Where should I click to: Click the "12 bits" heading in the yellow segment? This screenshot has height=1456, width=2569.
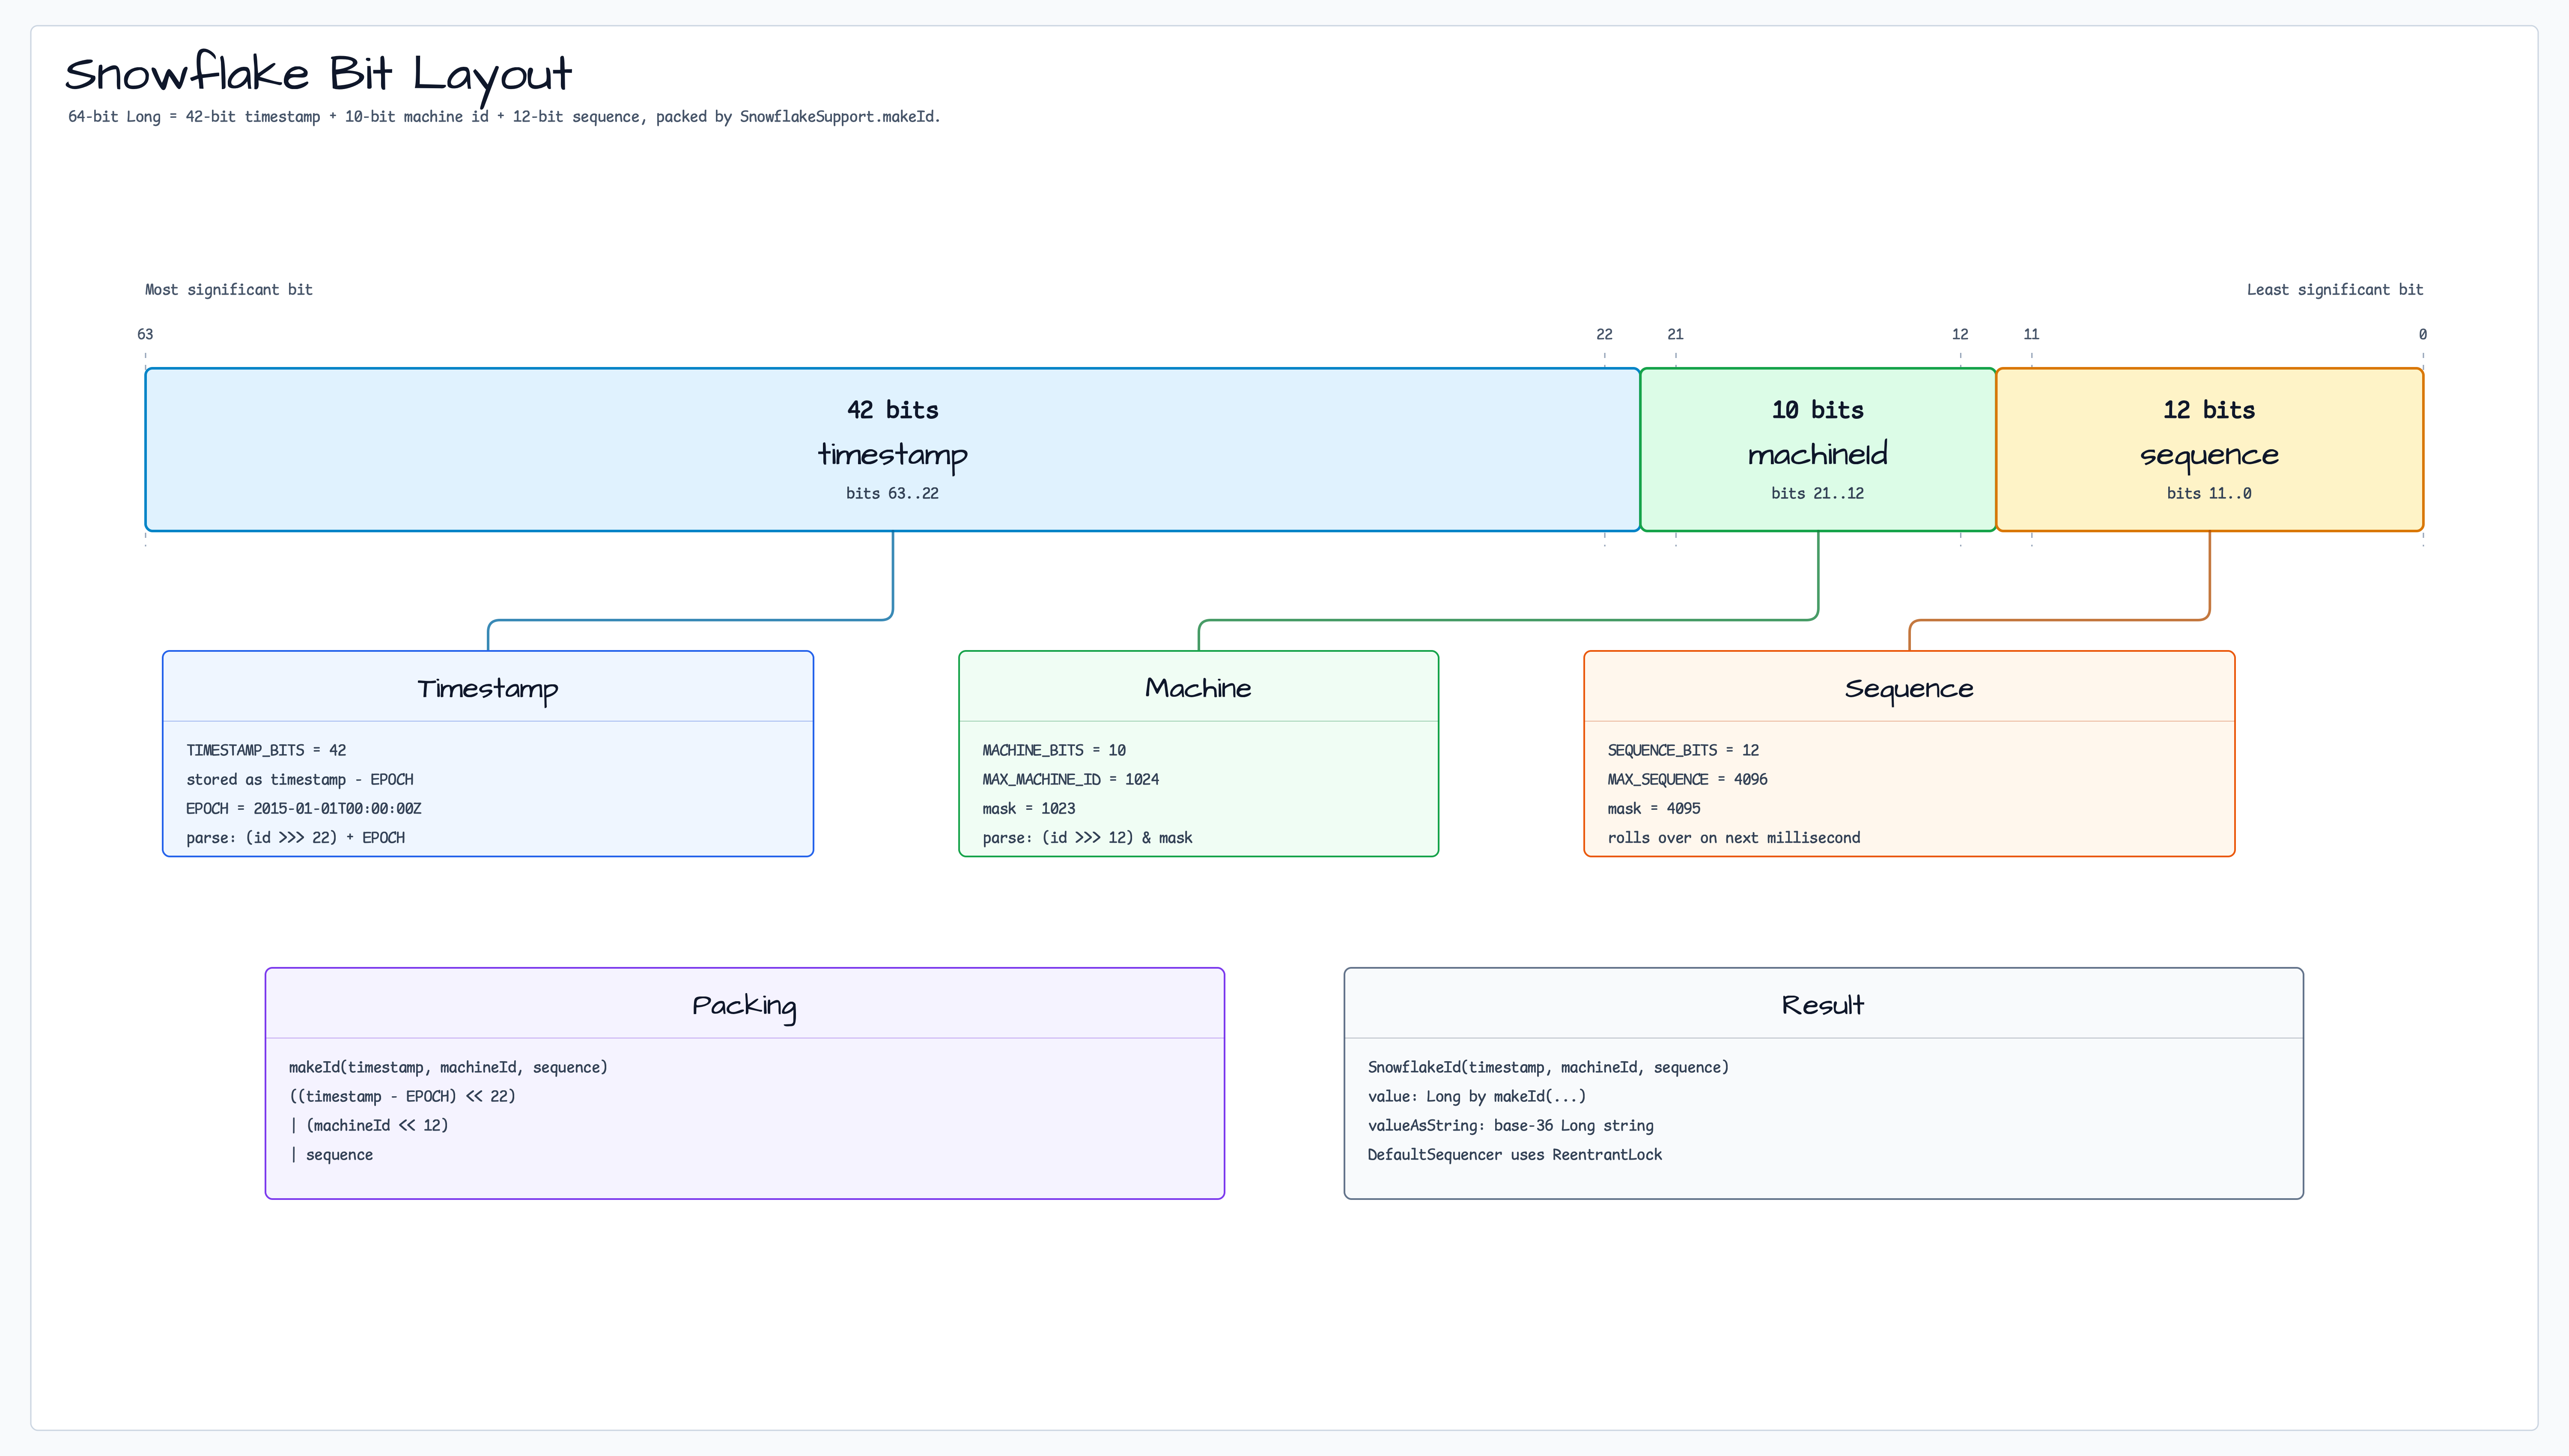pos(2209,410)
